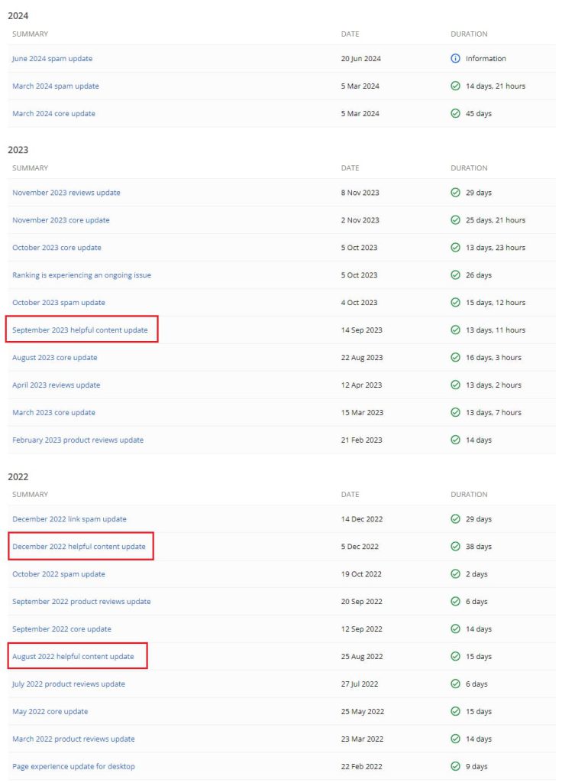Open the June 2024 spam update details
This screenshot has height=783, width=562.
click(53, 59)
